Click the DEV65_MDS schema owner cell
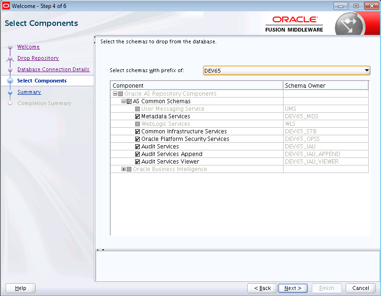 pyautogui.click(x=326, y=116)
